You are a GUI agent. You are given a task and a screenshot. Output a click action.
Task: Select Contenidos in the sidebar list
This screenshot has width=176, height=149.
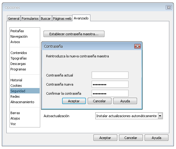25,53
